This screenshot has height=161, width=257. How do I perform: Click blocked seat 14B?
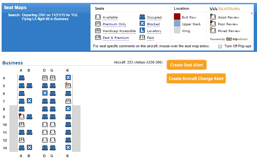click(29, 148)
